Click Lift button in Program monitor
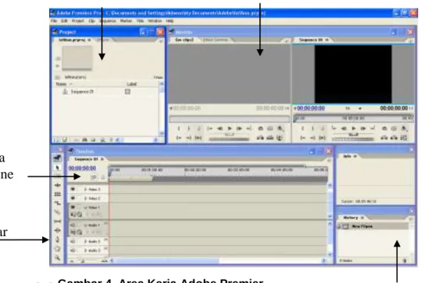The width and height of the screenshot is (421, 283). click(384, 138)
